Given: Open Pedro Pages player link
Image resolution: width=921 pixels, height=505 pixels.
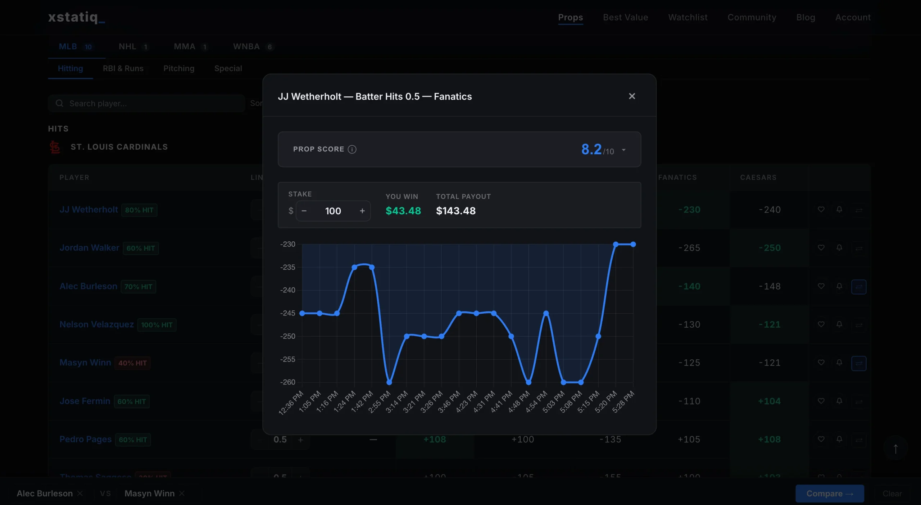Looking at the screenshot, I should point(86,439).
